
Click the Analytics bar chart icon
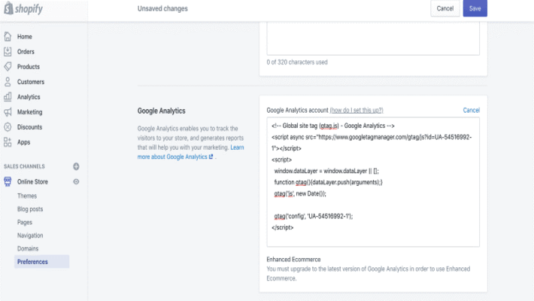tap(8, 96)
